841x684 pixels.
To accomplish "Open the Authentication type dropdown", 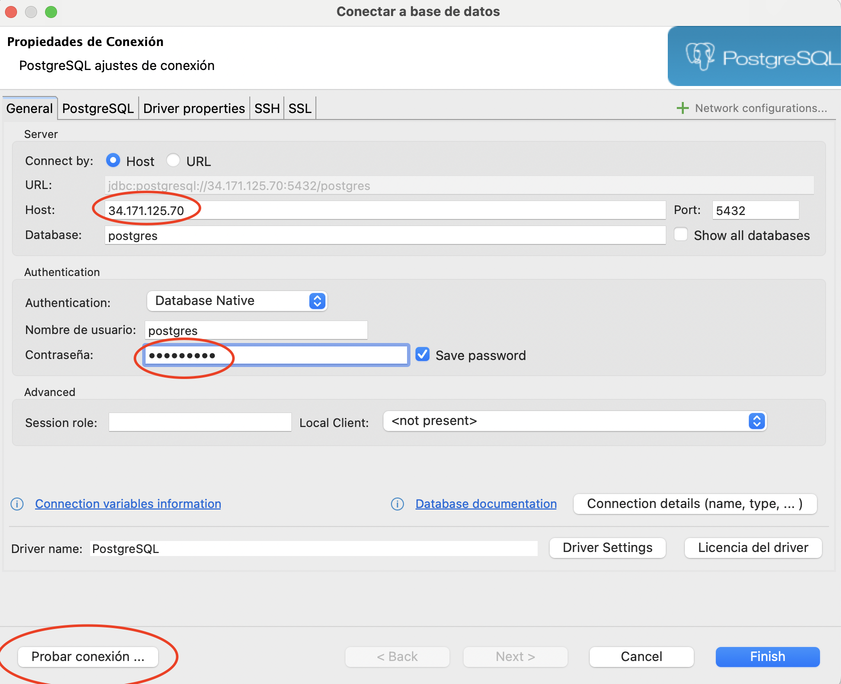I will 237,301.
